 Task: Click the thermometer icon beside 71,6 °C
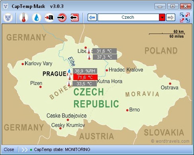[x=70, y=77]
